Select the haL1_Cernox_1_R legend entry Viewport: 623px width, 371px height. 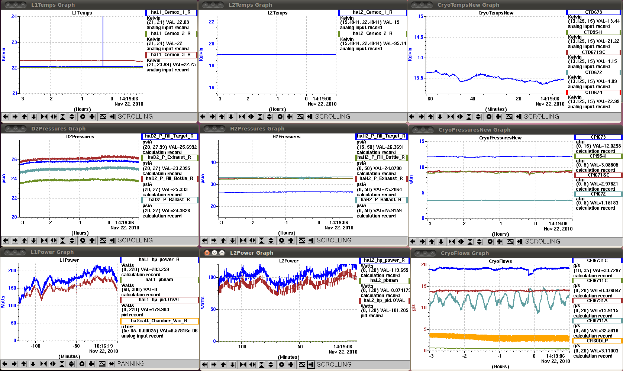[171, 13]
